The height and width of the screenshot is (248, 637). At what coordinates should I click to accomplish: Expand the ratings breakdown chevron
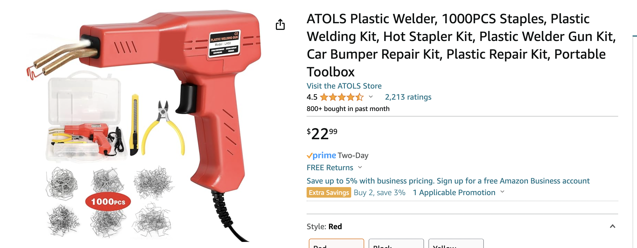click(x=371, y=97)
